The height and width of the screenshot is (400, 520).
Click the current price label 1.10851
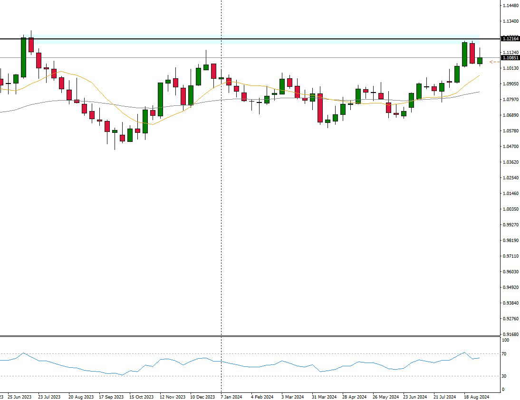510,58
